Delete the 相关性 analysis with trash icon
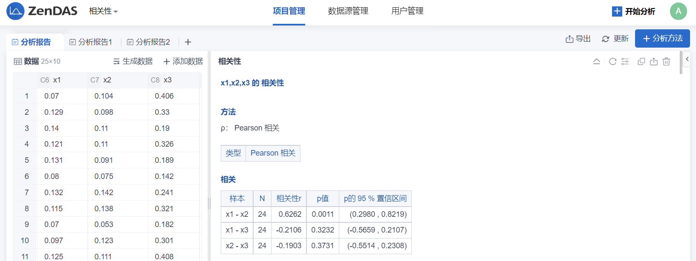The image size is (696, 261). click(x=667, y=62)
